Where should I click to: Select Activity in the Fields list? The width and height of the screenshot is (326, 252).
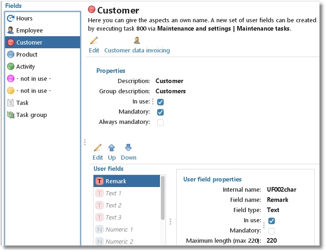coord(42,66)
